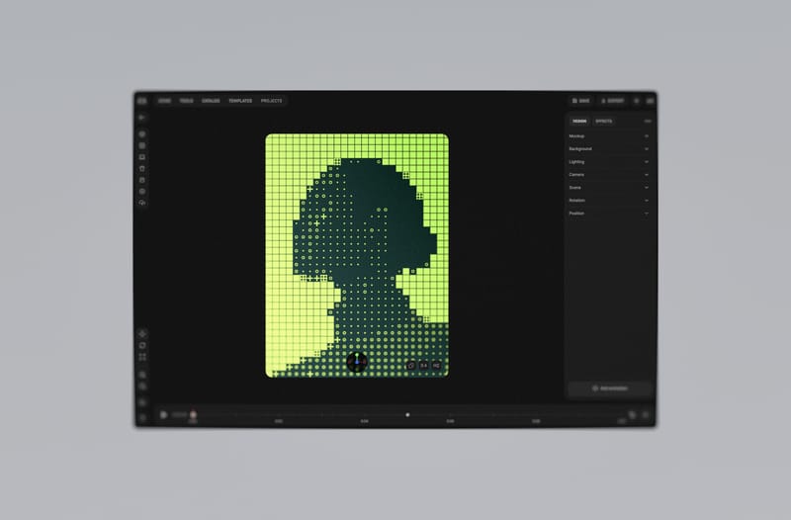Screen dimensions: 791x520
Task: Open the PROJECTS menu
Action: point(271,101)
